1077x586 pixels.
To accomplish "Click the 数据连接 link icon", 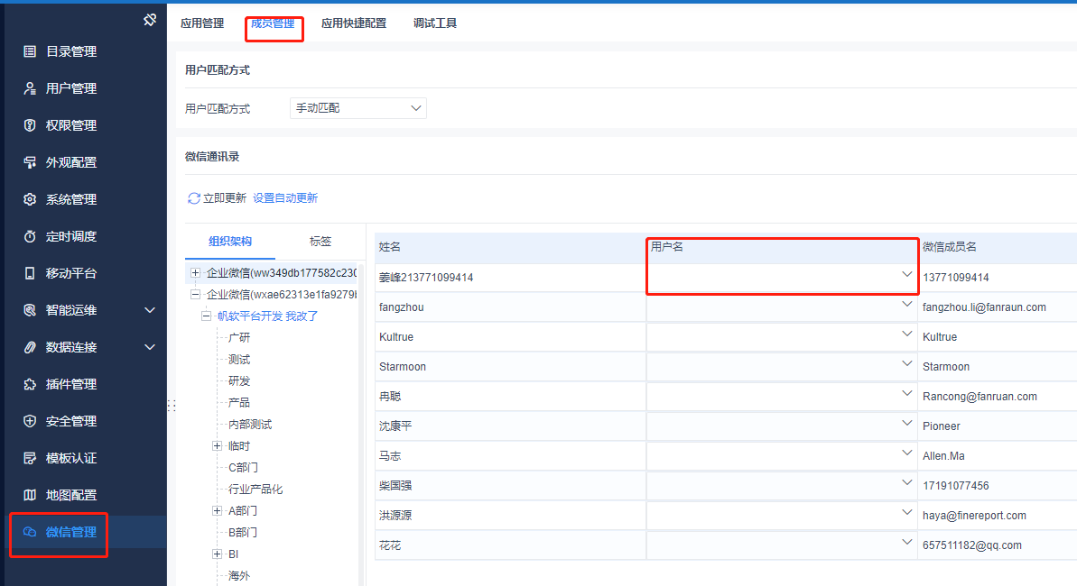I will [x=30, y=347].
